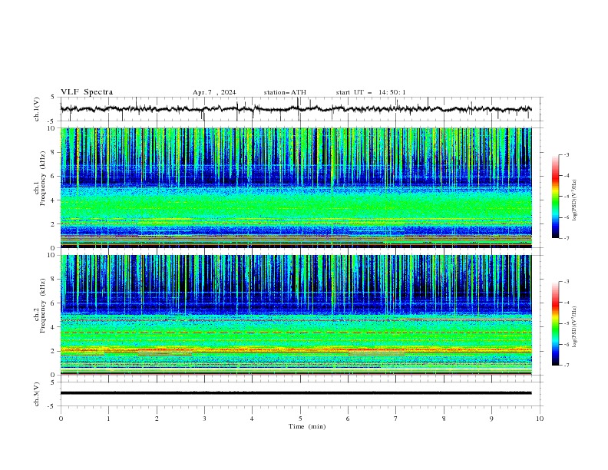The width and height of the screenshot is (608, 470).
Task: Click the 'ch.3(V)' waveform axis label
Action: coord(37,394)
